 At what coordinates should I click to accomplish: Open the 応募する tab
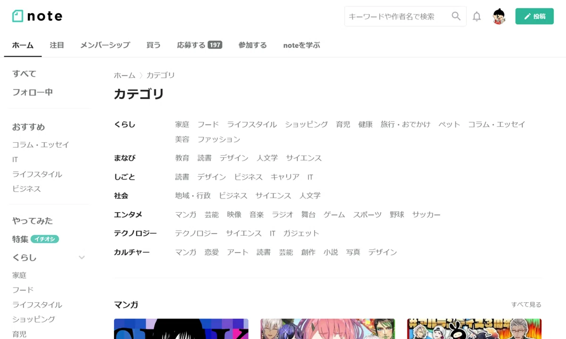click(200, 45)
